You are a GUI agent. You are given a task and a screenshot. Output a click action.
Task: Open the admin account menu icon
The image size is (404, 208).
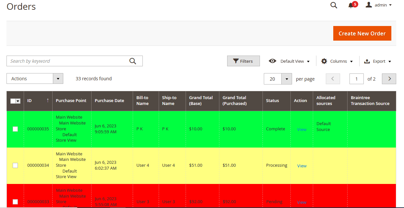(x=368, y=5)
